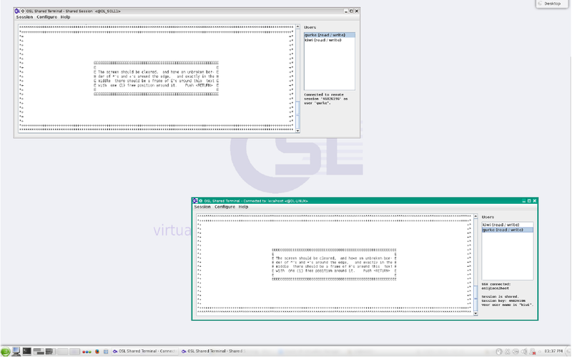The image size is (572, 357).
Task: Launch the terminal emulator from the taskbar
Action: pos(26,351)
